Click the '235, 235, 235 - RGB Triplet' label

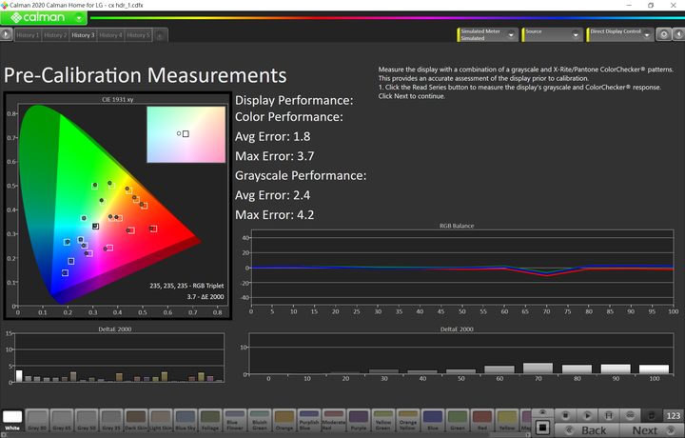click(x=186, y=286)
